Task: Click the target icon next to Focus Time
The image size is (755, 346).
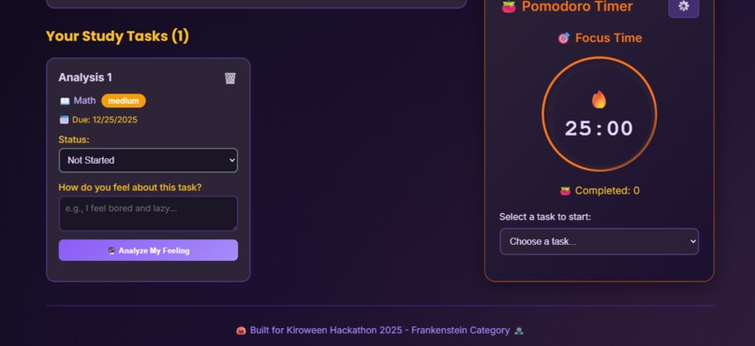Action: click(563, 38)
